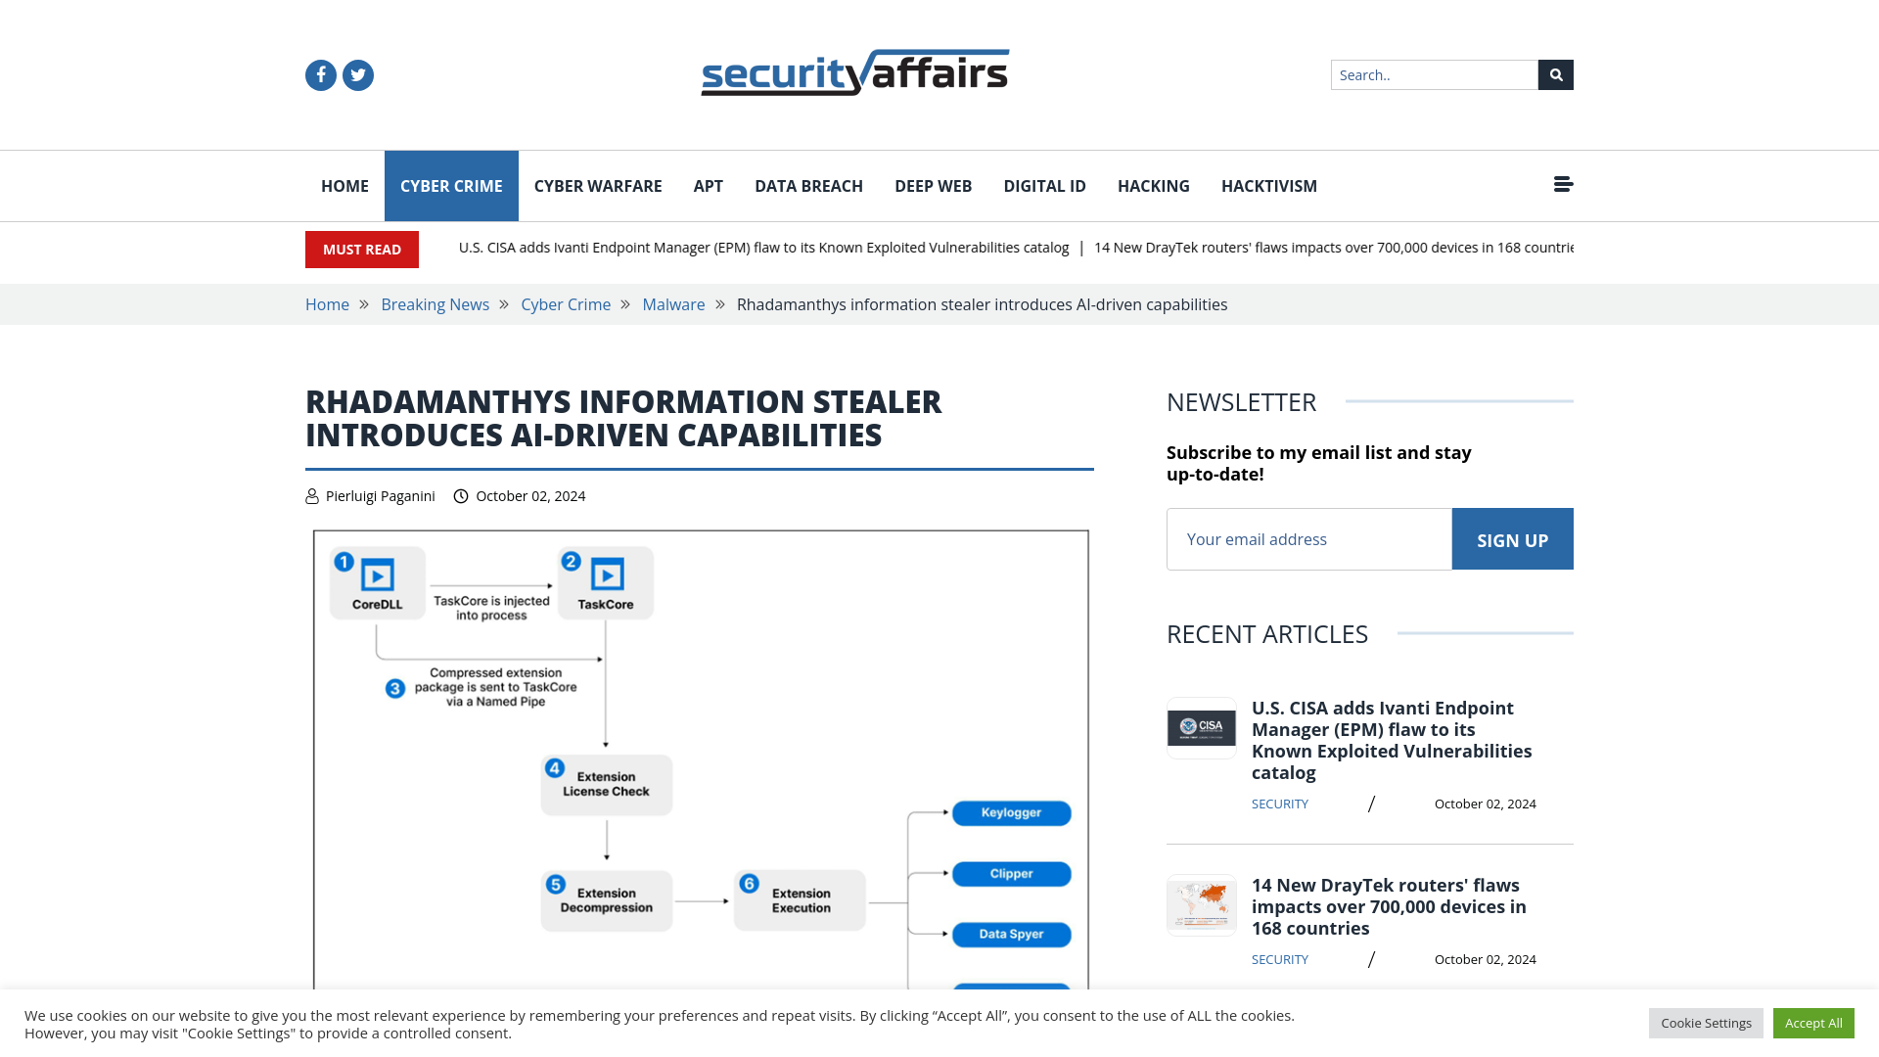This screenshot has height=1057, width=1879.
Task: Click the MUST READ dropdown ticker
Action: 361,250
